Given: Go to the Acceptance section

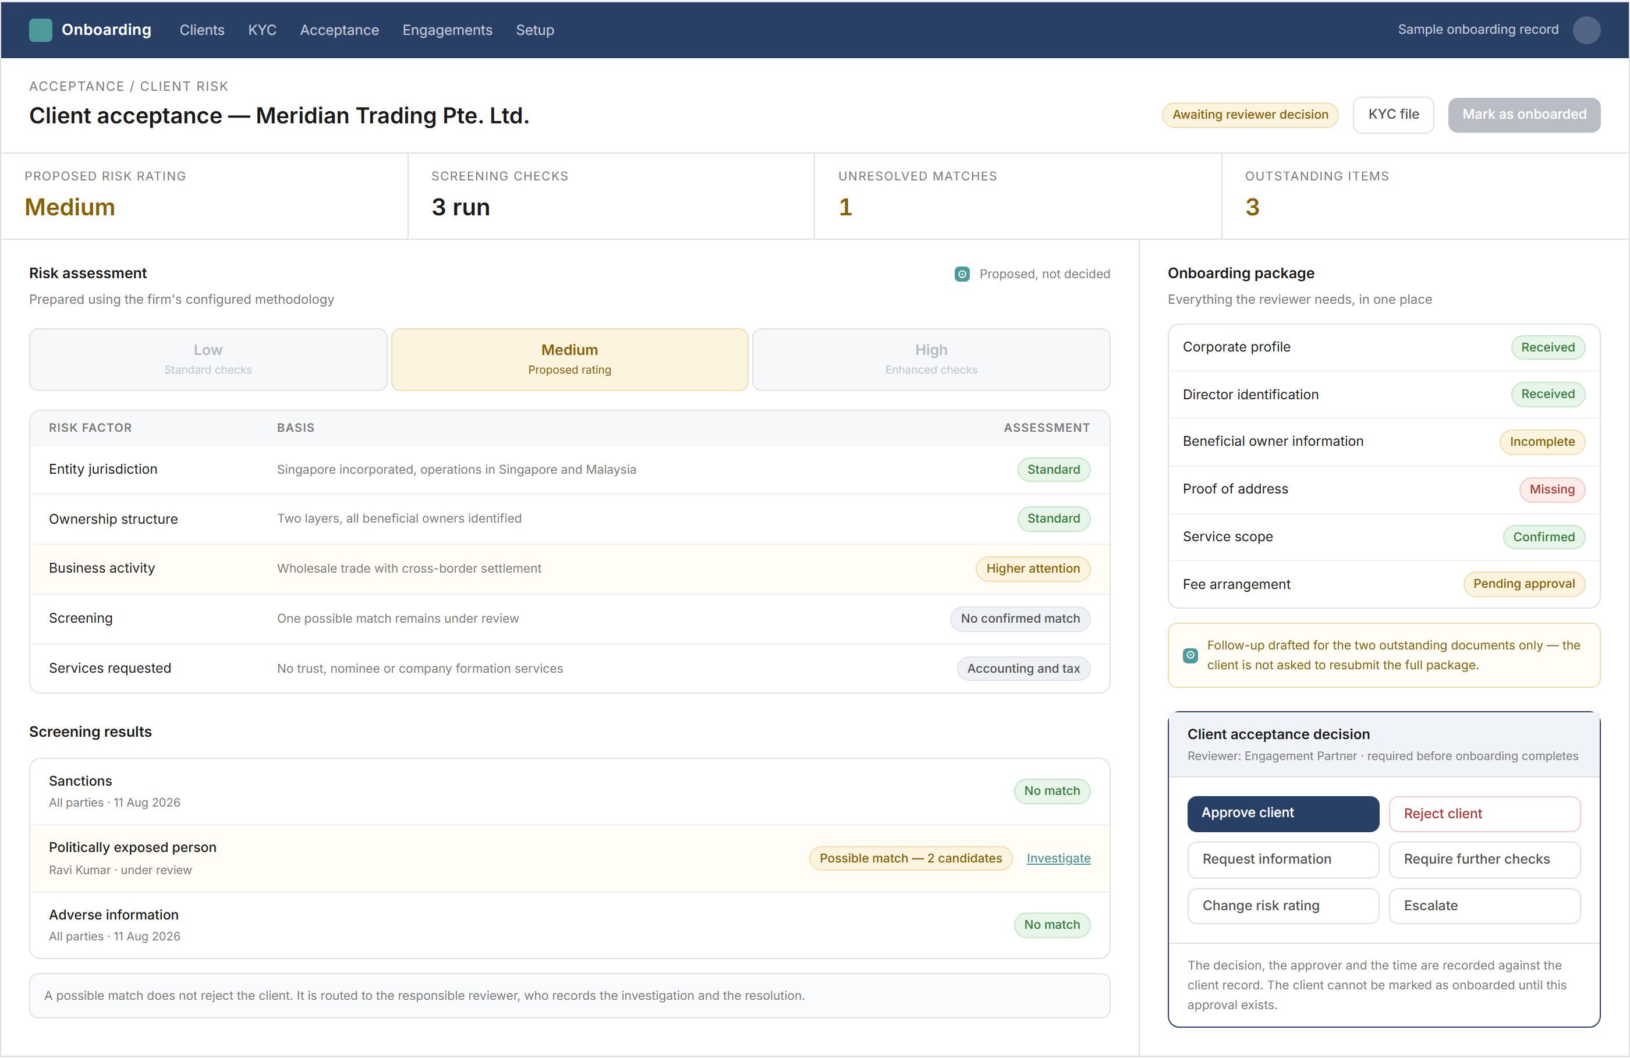Looking at the screenshot, I should pyautogui.click(x=339, y=30).
